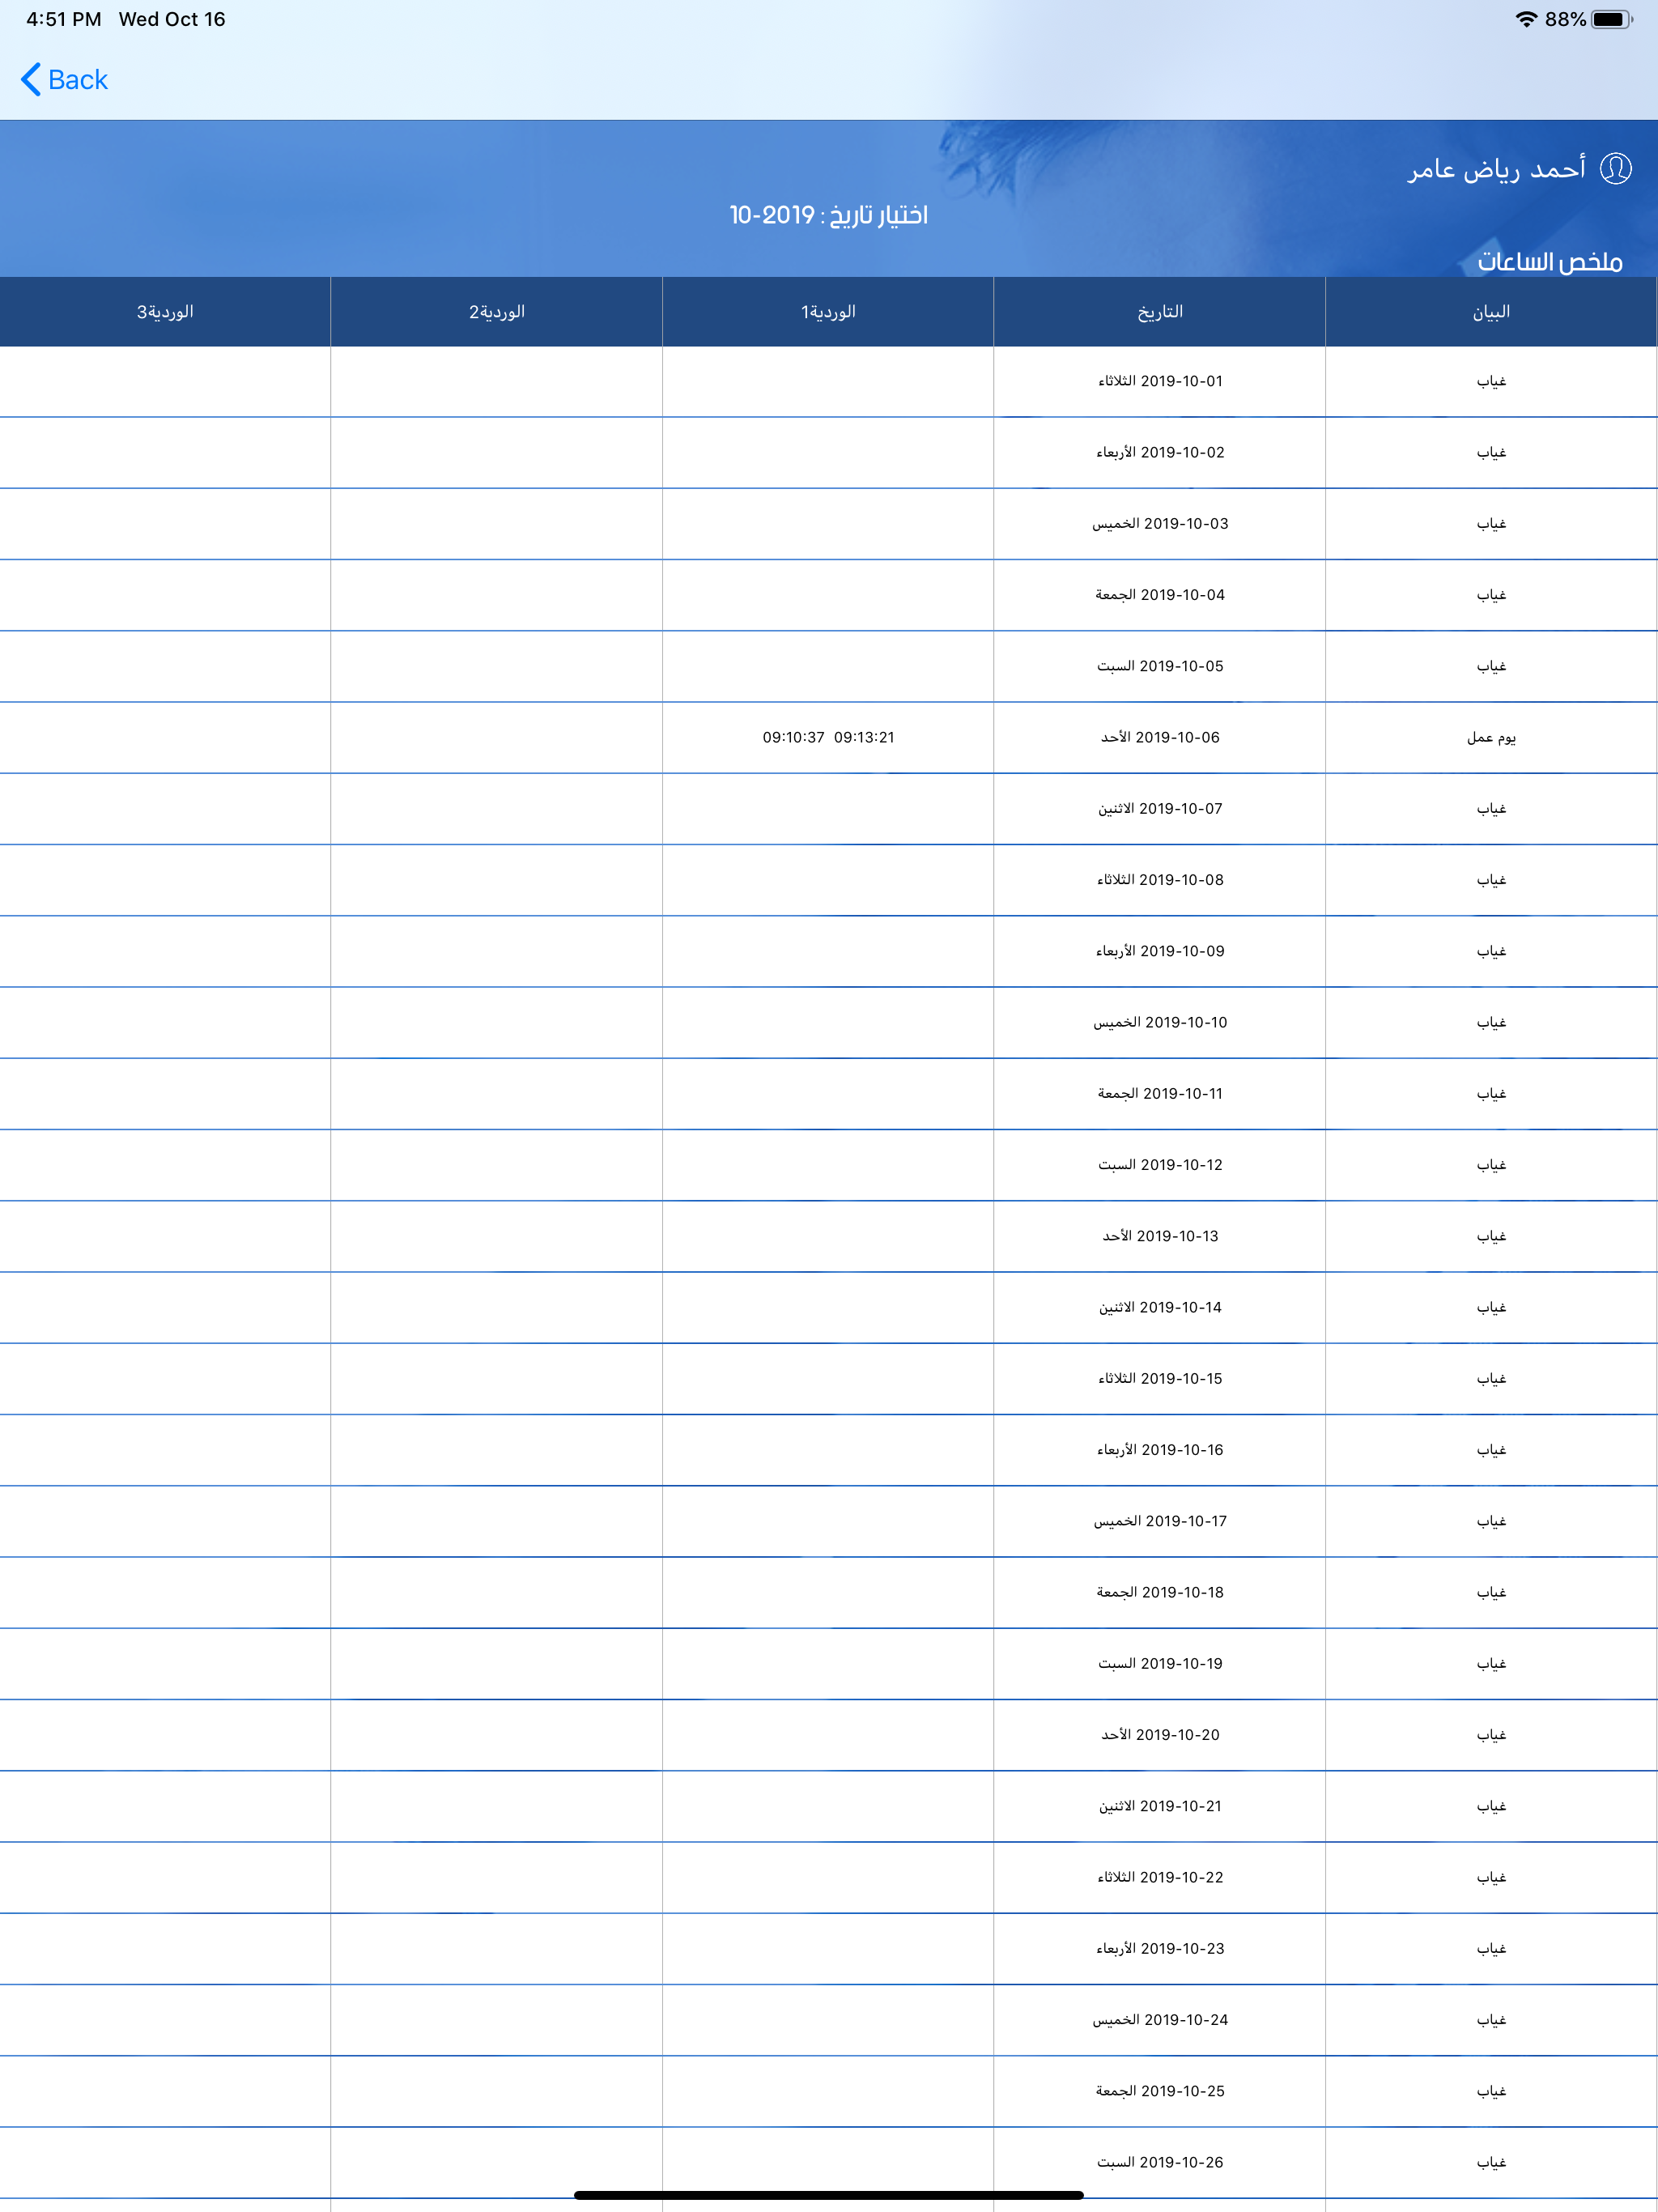Tap the date cell 2019-10-04
The width and height of the screenshot is (1658, 2212).
(x=1160, y=595)
